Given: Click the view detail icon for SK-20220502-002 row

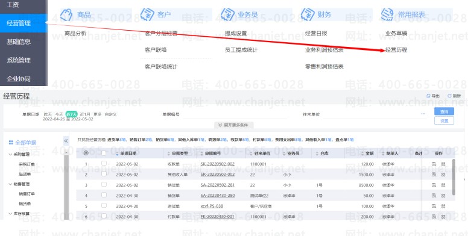Looking at the screenshot, I should (x=434, y=164).
